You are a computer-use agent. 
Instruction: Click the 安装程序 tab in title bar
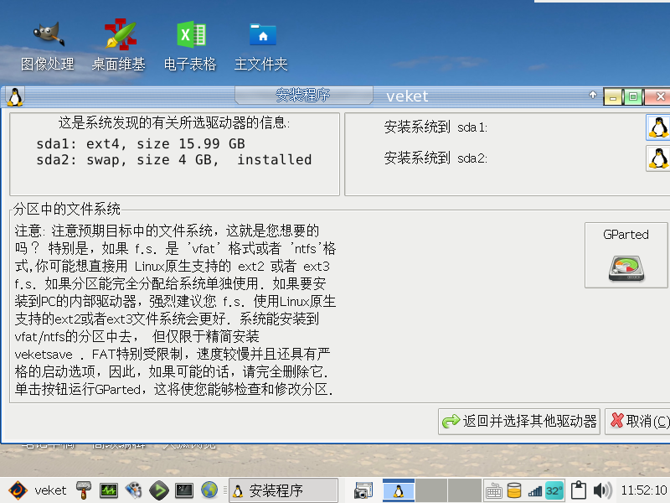tap(303, 95)
